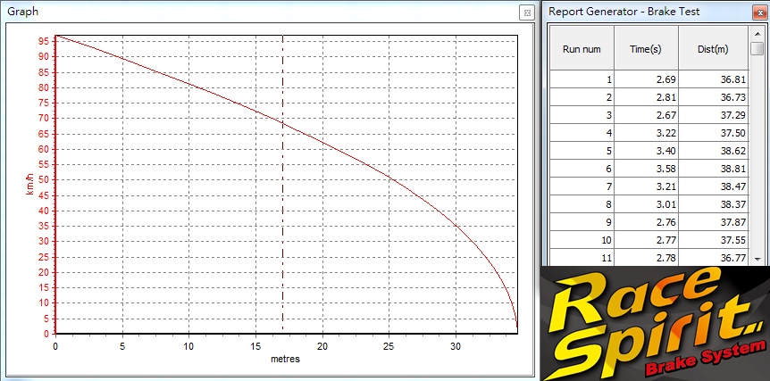This screenshot has width=770, height=381.
Task: Click the km/h axis label on graph
Action: pos(30,184)
